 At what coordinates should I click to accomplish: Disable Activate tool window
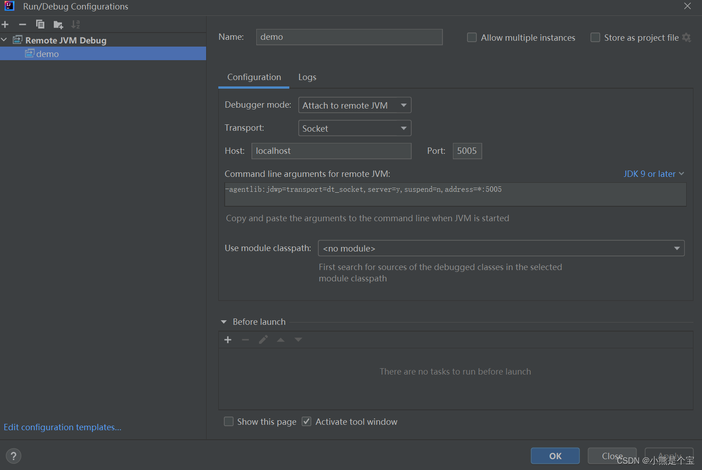coord(306,421)
